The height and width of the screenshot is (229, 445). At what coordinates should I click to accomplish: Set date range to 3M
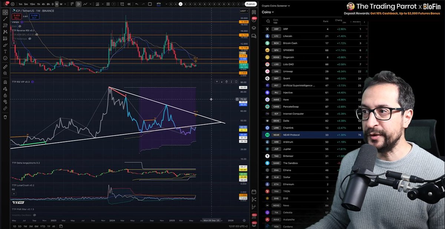pyautogui.click(x=30, y=226)
